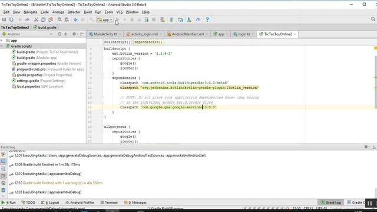The image size is (377, 212).
Task: Switch to the login.kt tab
Action: (x=244, y=34)
